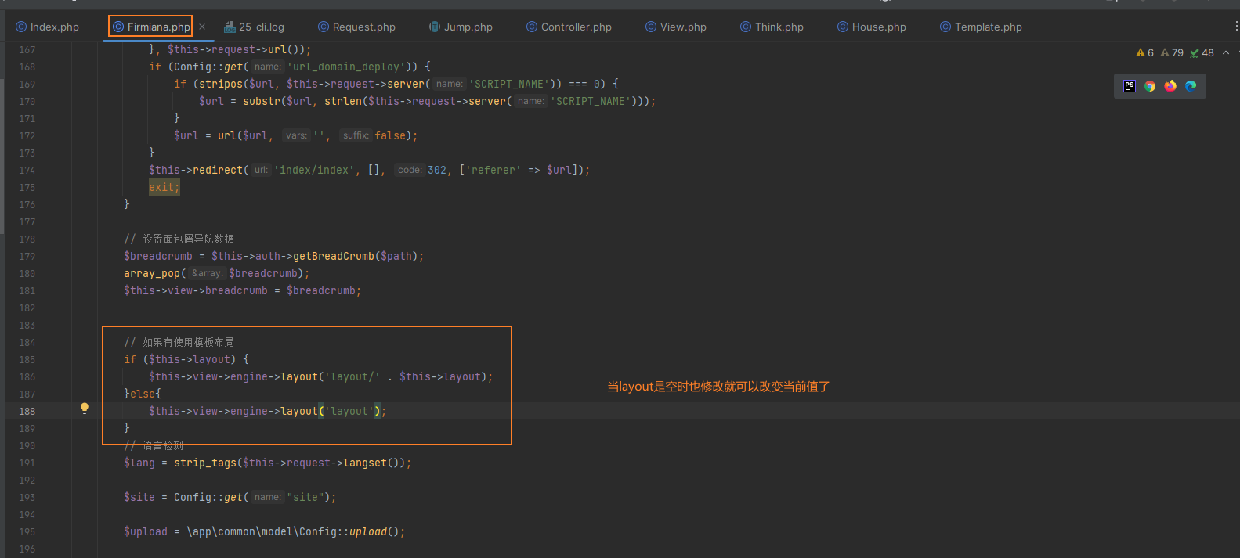Click the $lang variable on line 191
Image resolution: width=1240 pixels, height=558 pixels.
[x=139, y=463]
